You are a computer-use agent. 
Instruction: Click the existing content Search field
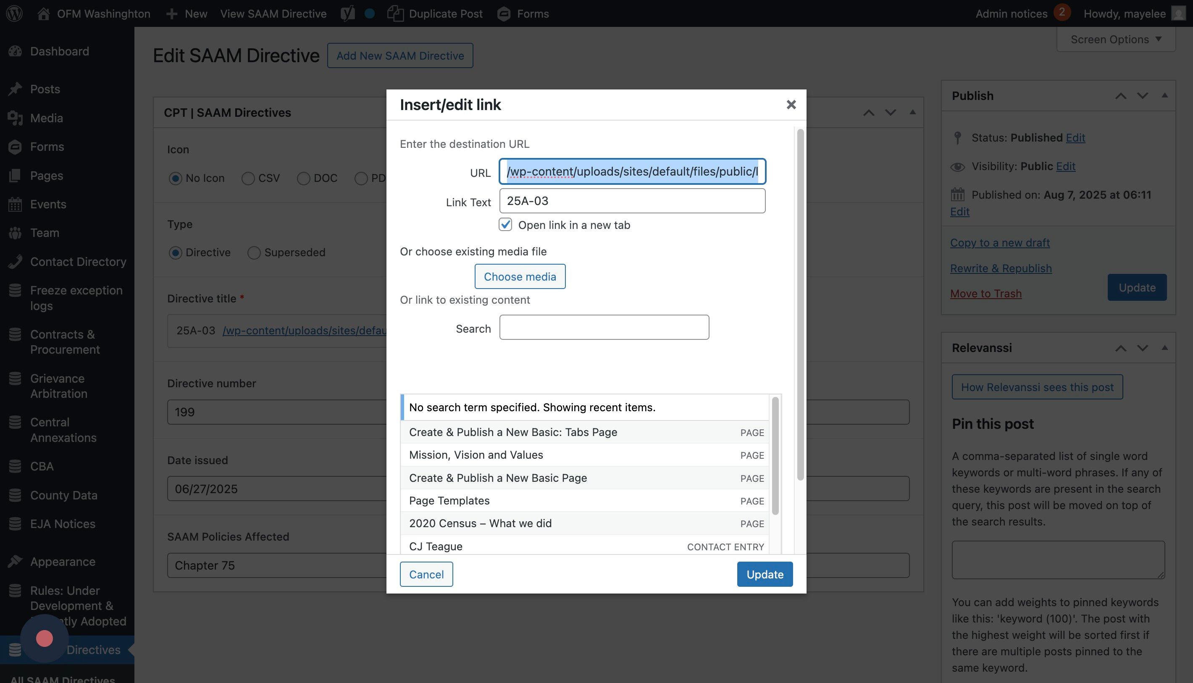(604, 327)
